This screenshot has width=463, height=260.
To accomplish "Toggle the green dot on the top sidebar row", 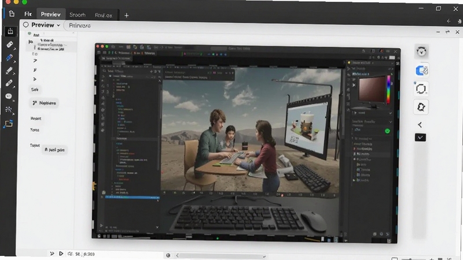I will (30, 34).
